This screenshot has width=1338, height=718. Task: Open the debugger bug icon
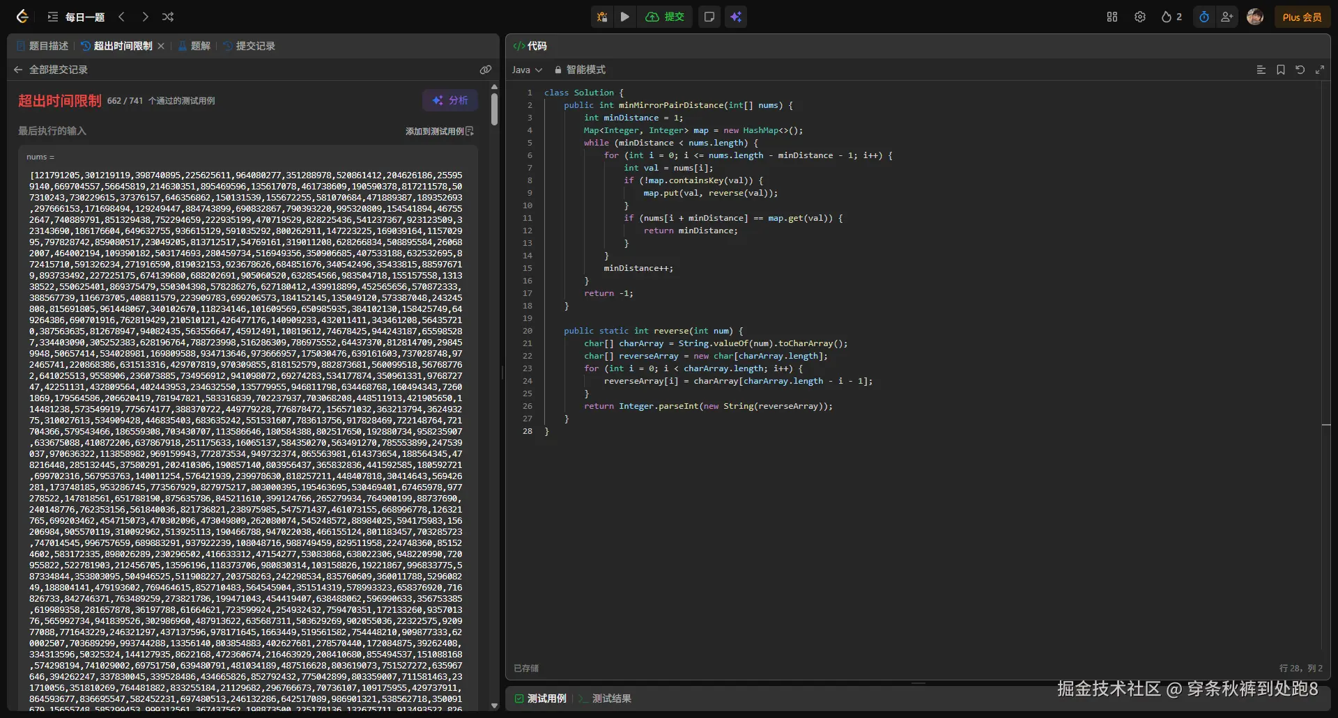pos(602,17)
